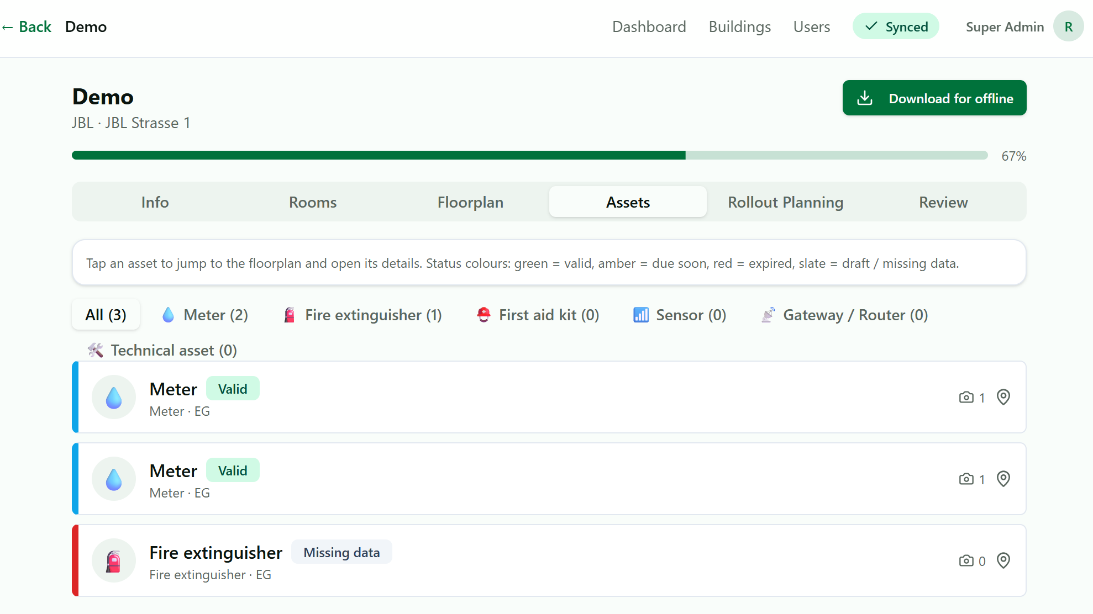Click the Synced status badge

896,27
